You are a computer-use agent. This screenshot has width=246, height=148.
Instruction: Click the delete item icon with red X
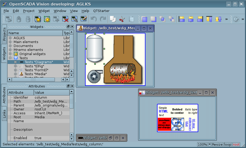pyautogui.click(x=65, y=19)
